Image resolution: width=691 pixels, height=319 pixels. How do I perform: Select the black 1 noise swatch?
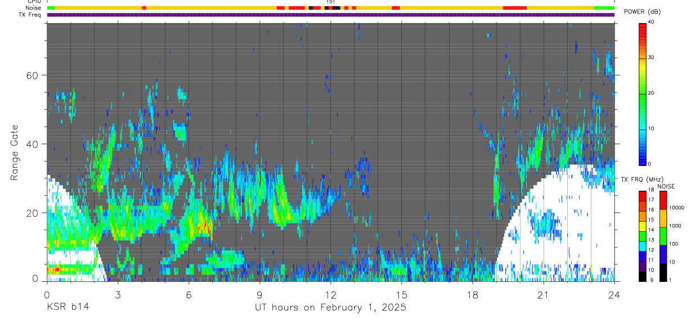click(662, 272)
